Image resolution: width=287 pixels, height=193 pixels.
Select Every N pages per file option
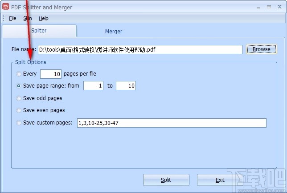coord(19,74)
